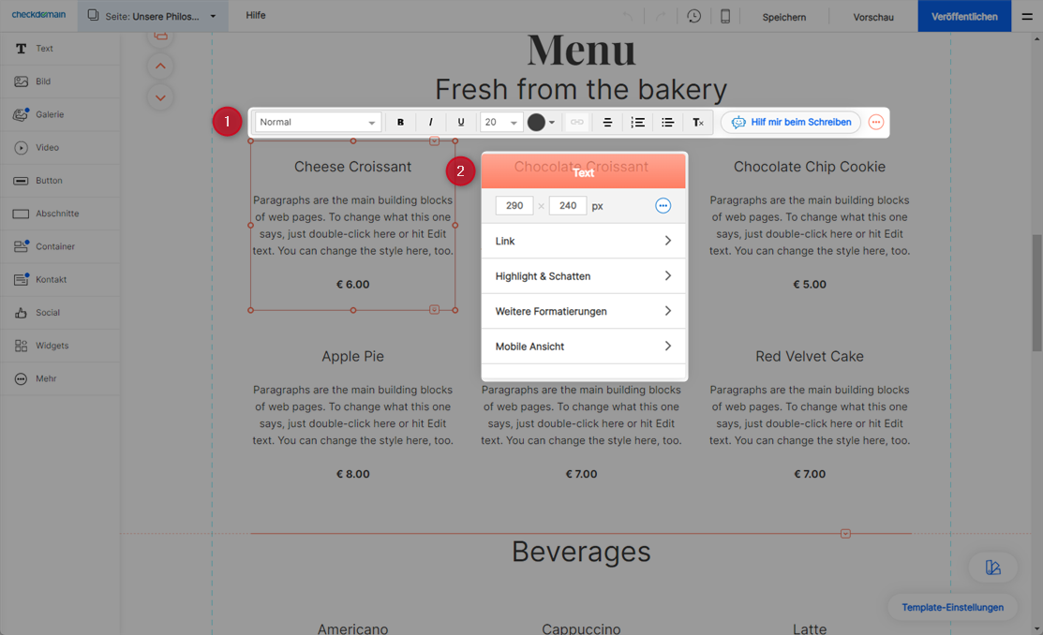This screenshot has width=1043, height=635.
Task: Open the font size 20 dropdown
Action: 500,123
